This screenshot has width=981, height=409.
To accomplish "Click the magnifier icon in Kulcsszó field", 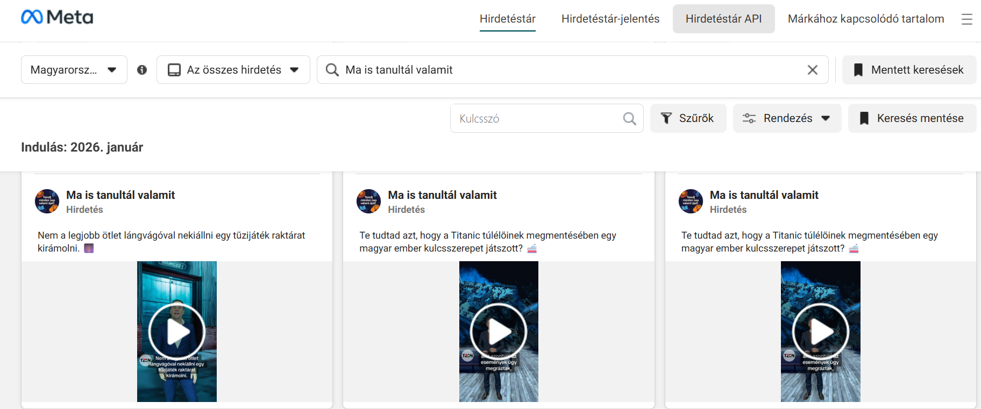I will [x=629, y=119].
